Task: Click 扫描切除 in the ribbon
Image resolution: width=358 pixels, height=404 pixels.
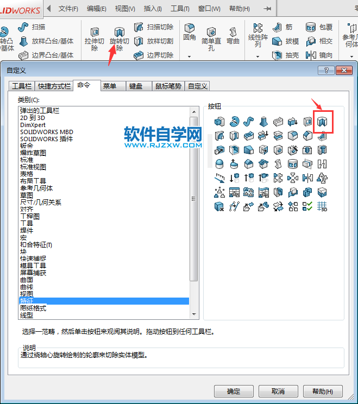Action: tap(154, 27)
